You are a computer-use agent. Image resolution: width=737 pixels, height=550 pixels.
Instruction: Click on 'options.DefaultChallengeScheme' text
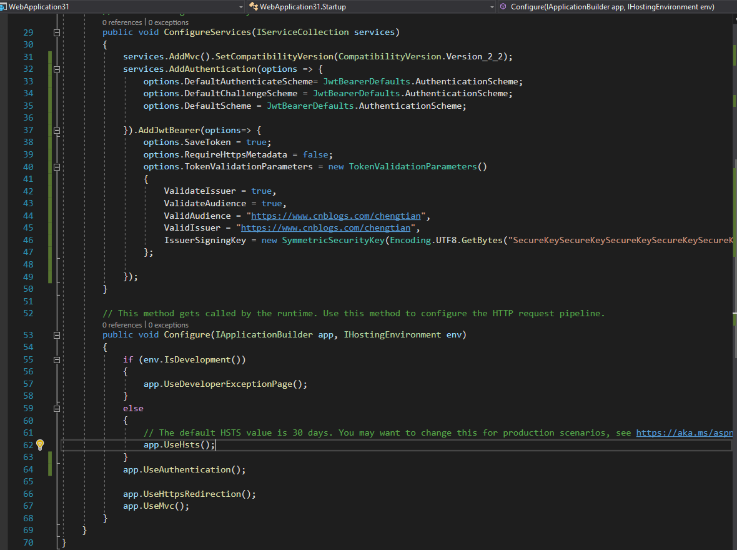coord(220,94)
